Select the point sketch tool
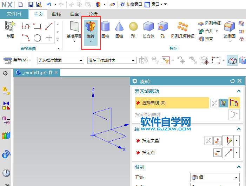 49,38
